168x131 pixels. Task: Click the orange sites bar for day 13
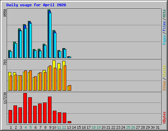[70, 88]
